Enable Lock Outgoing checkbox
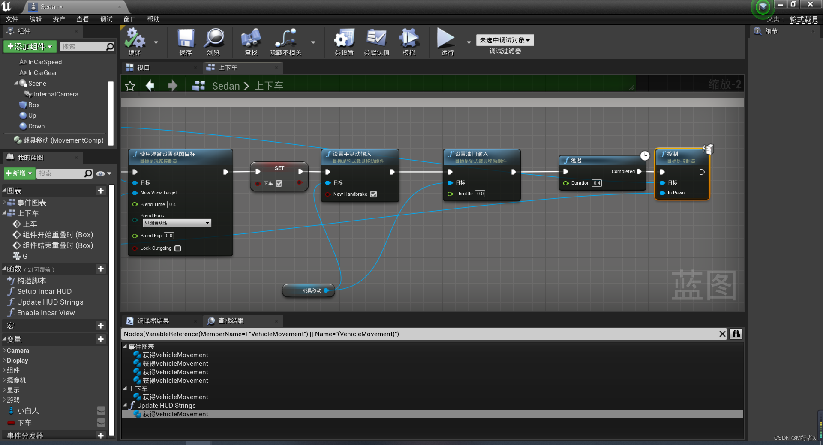 coord(178,248)
